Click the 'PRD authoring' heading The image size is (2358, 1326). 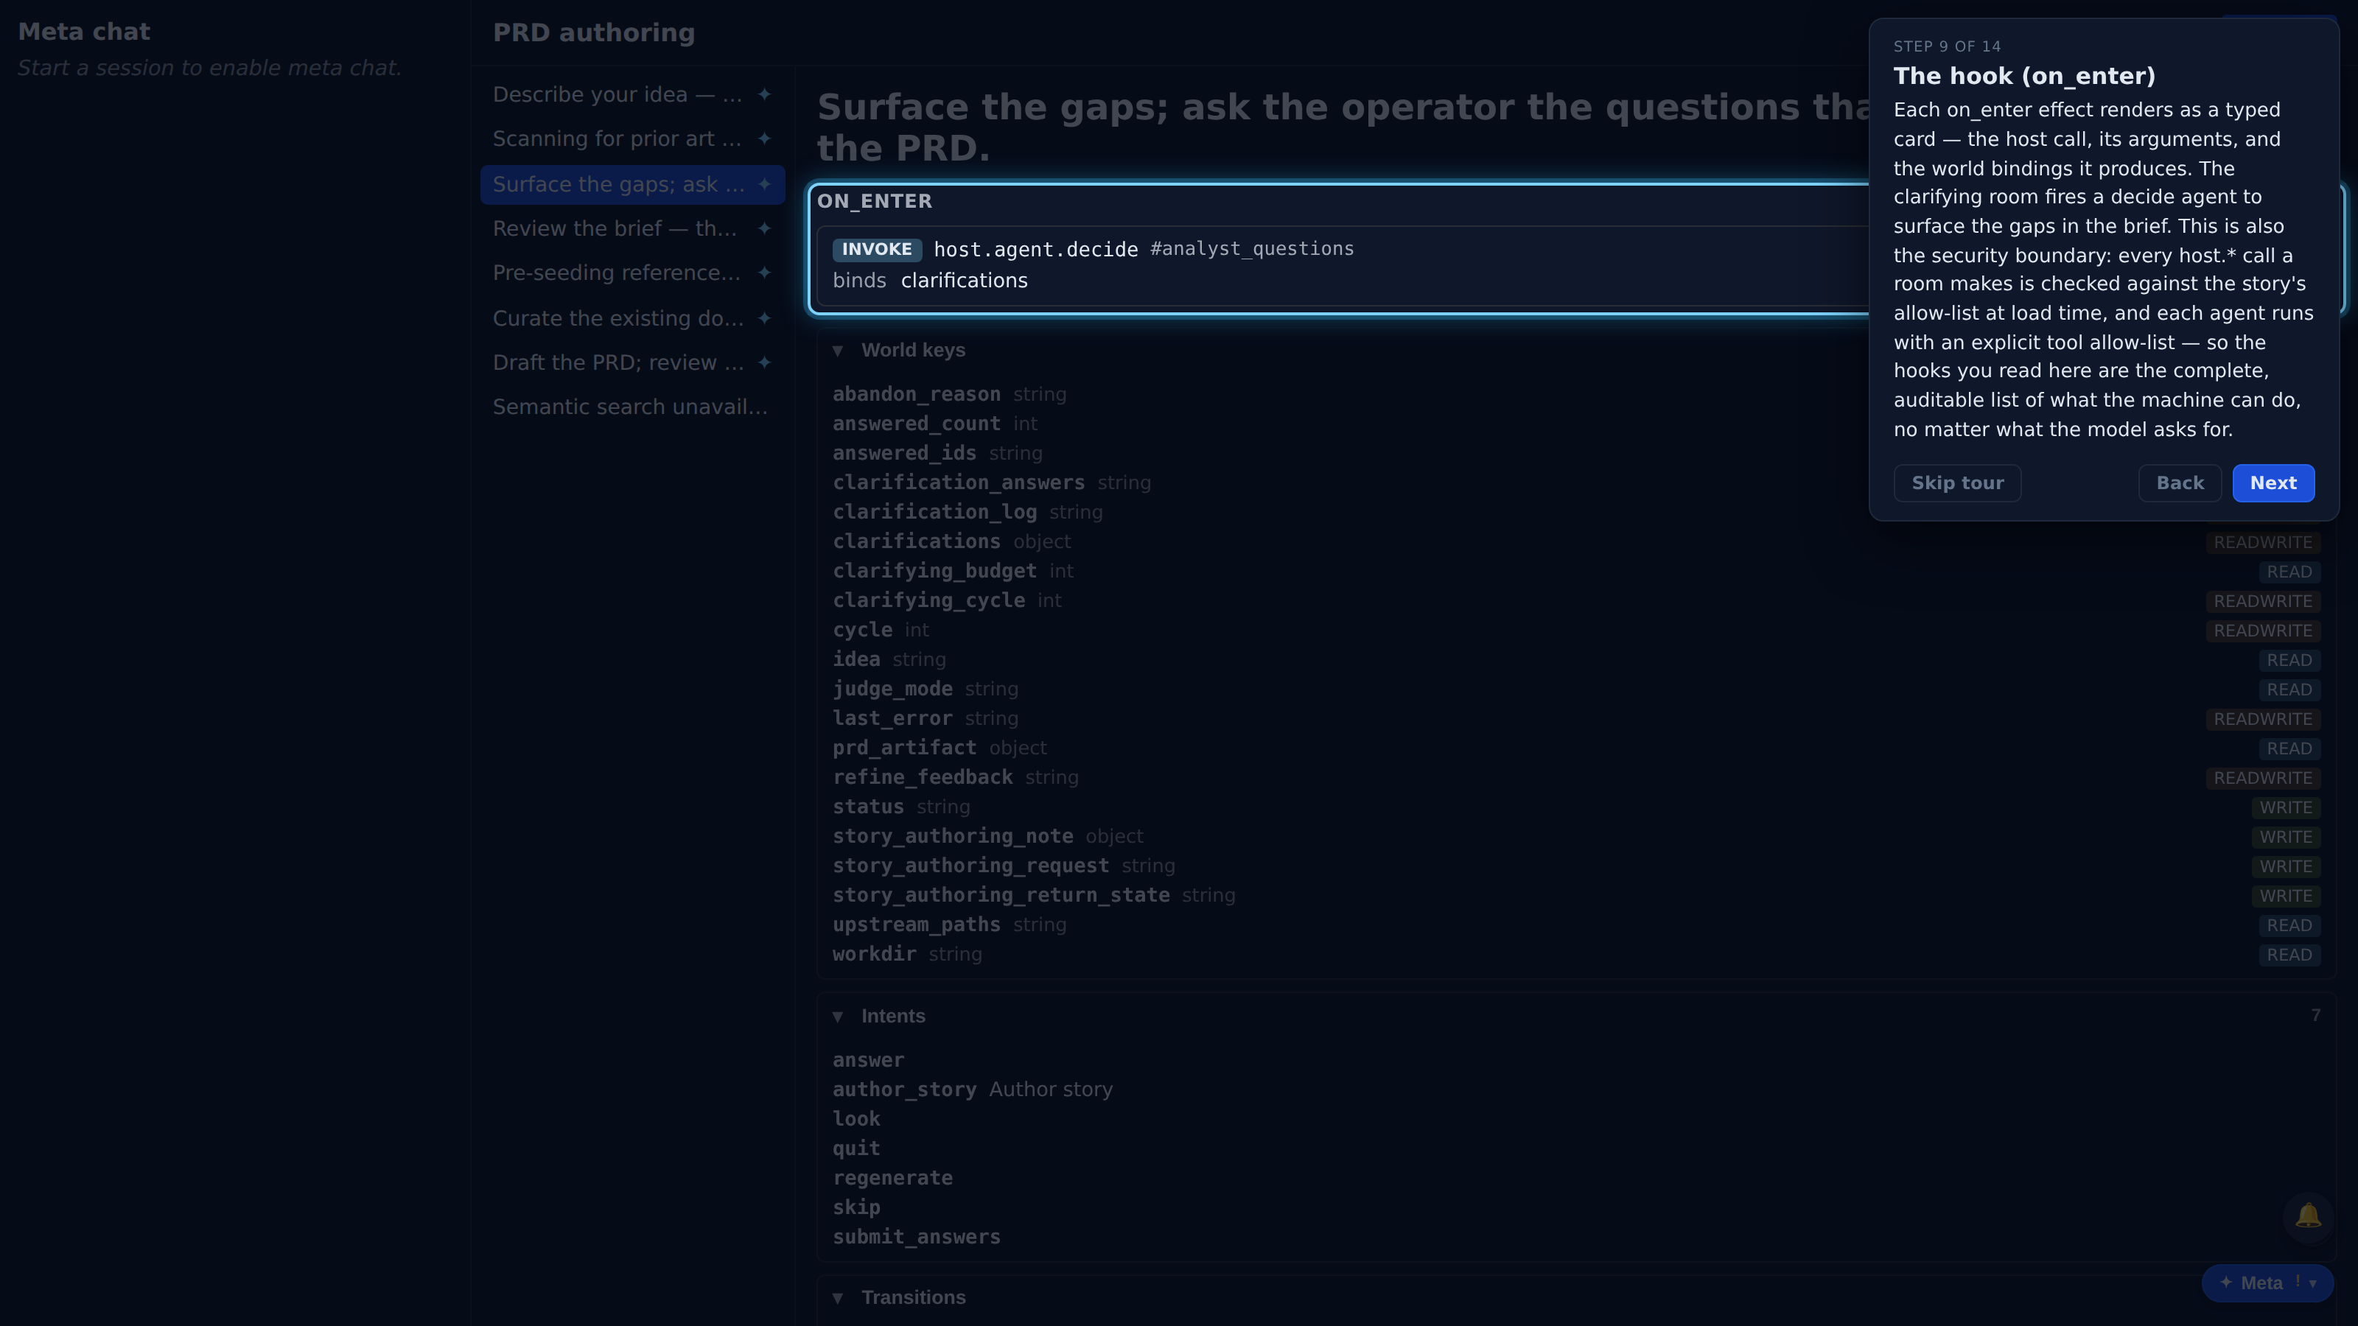pos(593,33)
